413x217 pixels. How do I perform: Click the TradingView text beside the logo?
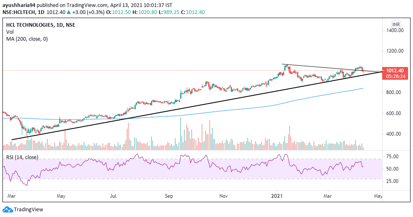tap(28, 210)
